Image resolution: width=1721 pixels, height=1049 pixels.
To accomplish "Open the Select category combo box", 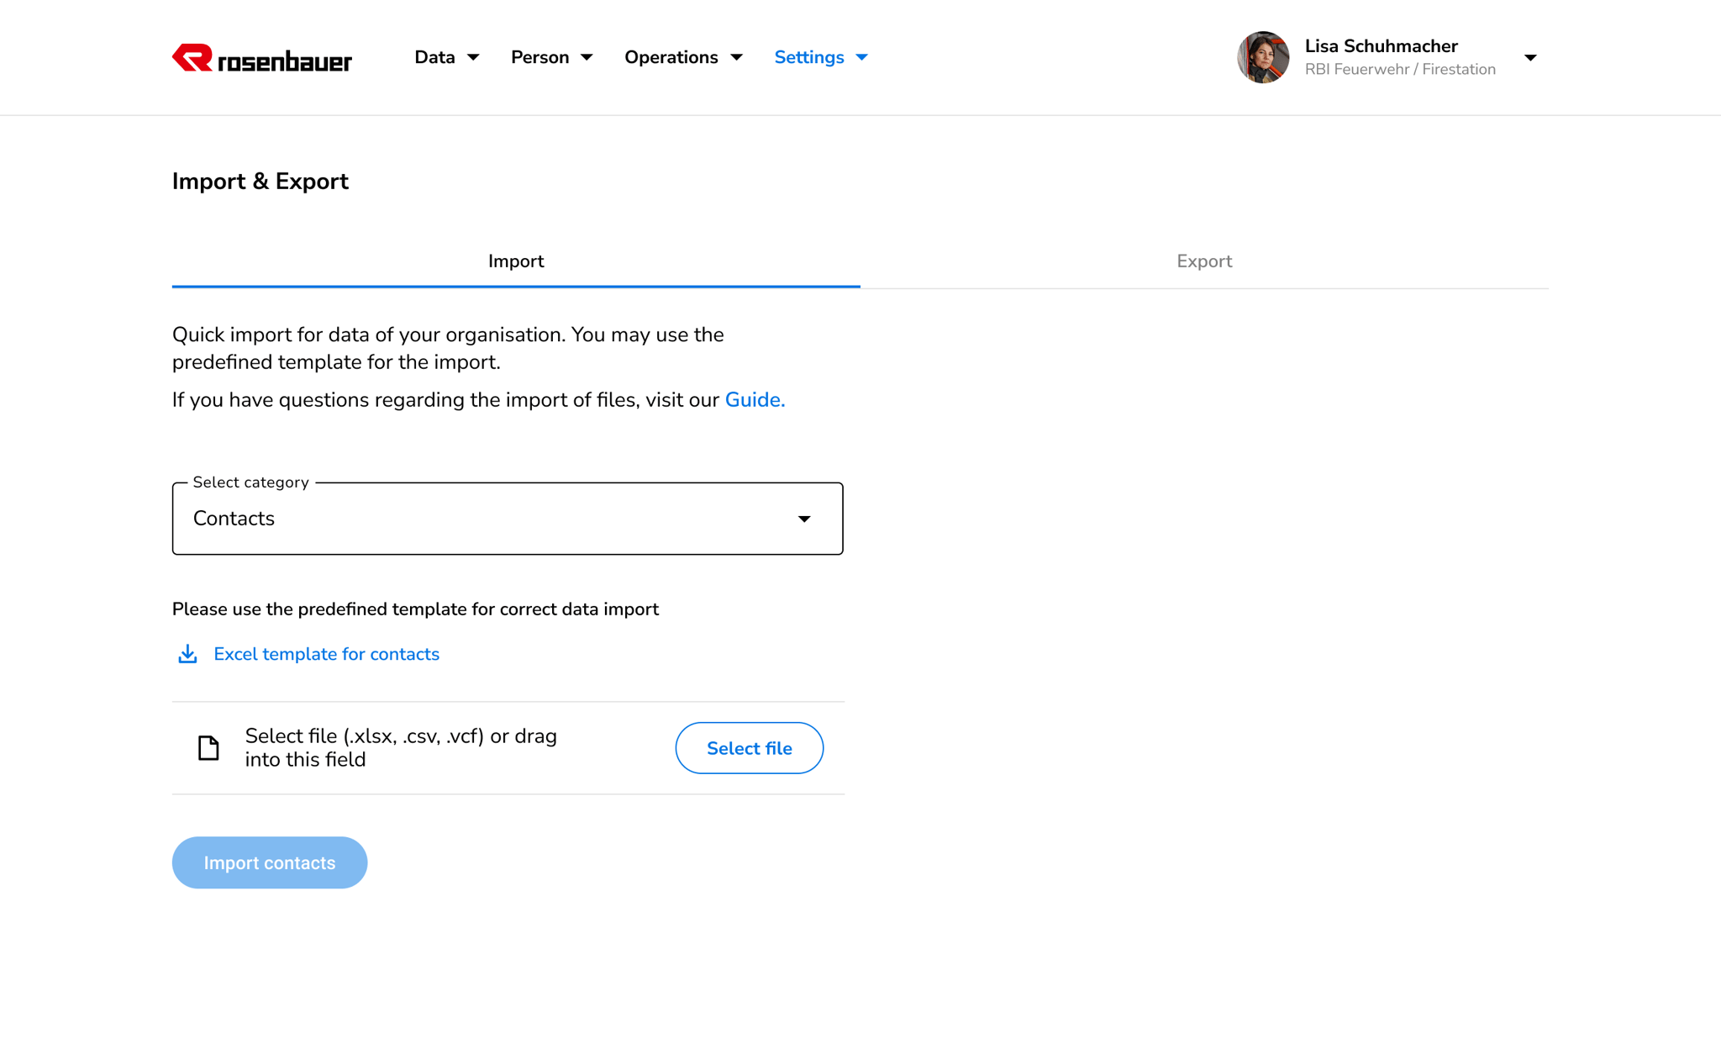I will (507, 519).
